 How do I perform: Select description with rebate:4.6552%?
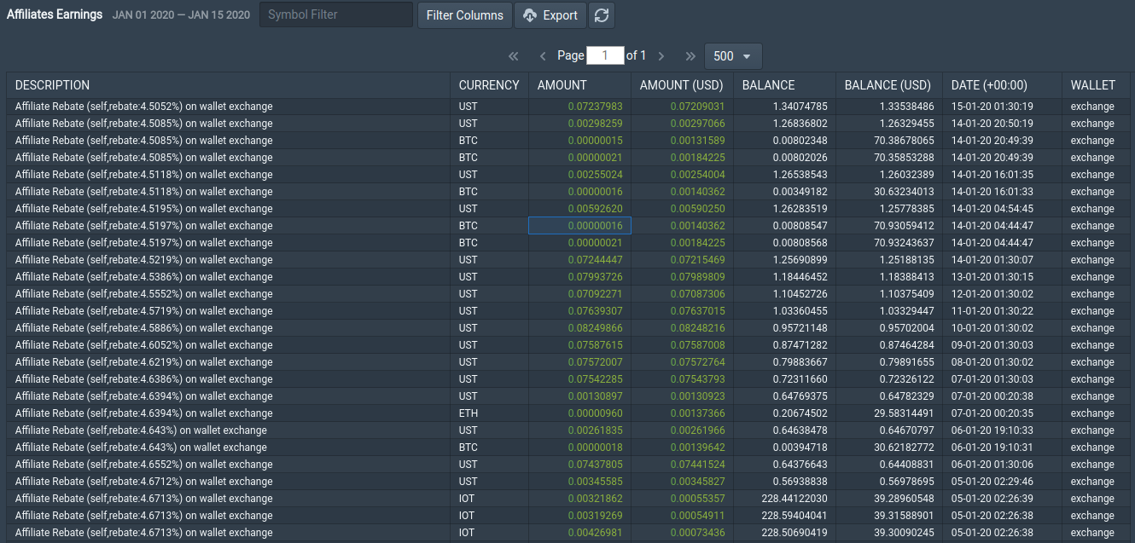coord(229,465)
